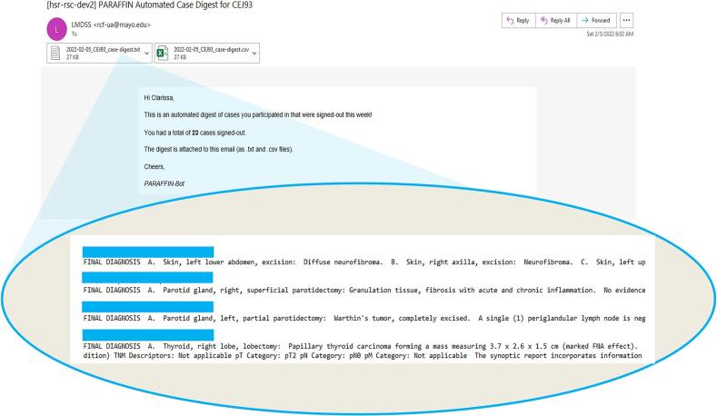Select sender address rcf-ua@mayo.edu
The width and height of the screenshot is (717, 416).
tap(122, 25)
